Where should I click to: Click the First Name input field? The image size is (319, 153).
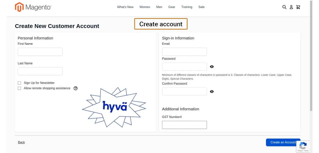click(40, 52)
